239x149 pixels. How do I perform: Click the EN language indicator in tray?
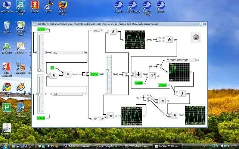[x=205, y=146]
